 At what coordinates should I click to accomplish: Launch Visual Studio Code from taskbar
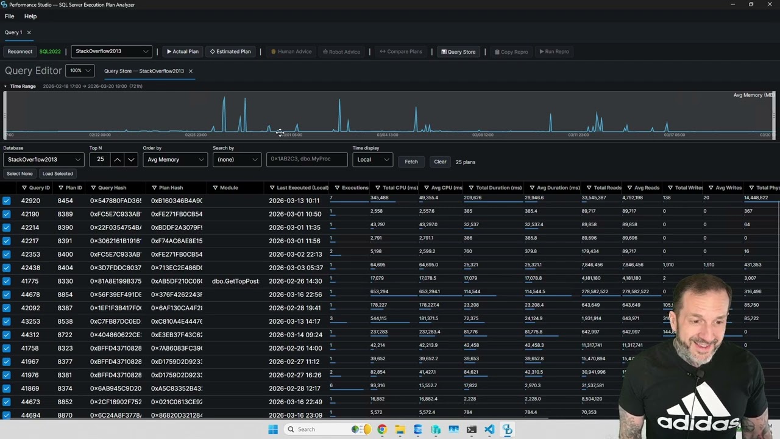[489, 429]
